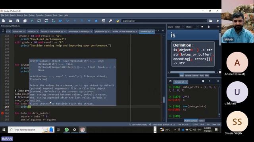Maximize current pane using the toolbar icon
This screenshot has height=142, width=254.
coord(103,21)
